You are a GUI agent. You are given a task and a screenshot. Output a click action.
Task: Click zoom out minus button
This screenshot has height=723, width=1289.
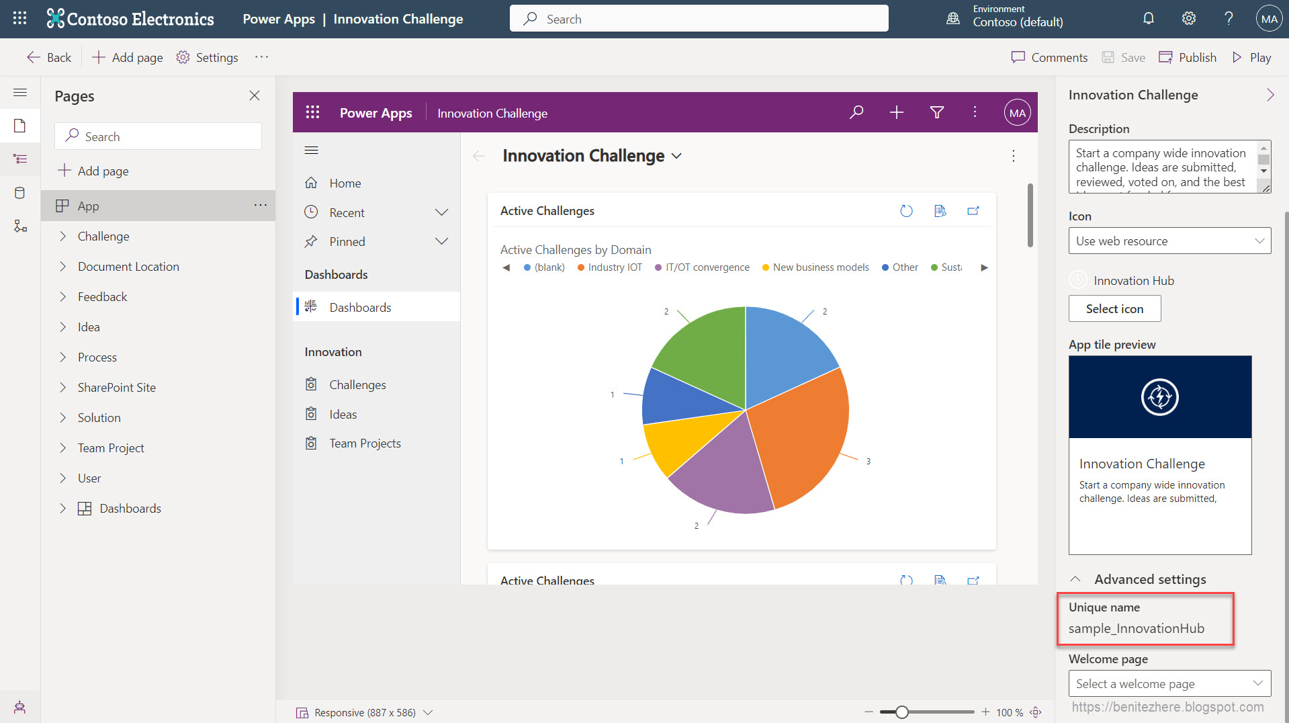[x=868, y=712]
